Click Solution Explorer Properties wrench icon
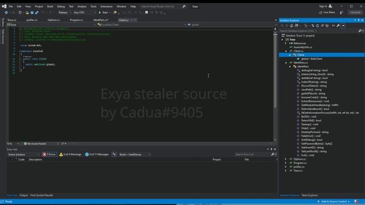This screenshot has width=365, height=205. [338, 26]
